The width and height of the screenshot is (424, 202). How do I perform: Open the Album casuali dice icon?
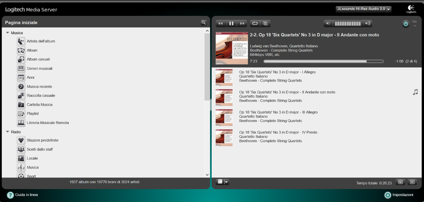pyautogui.click(x=21, y=60)
